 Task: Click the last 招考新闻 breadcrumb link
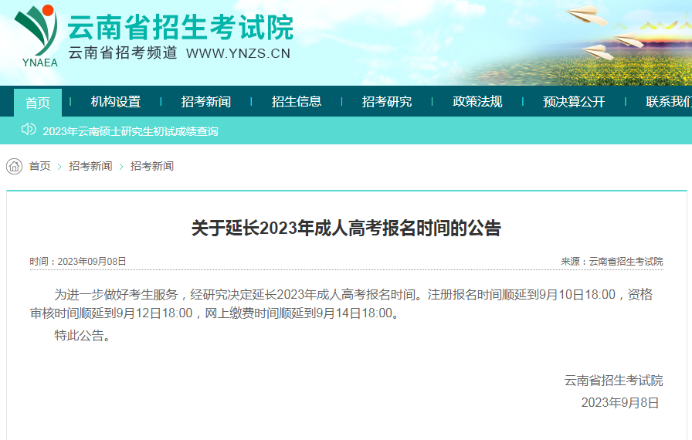point(152,166)
